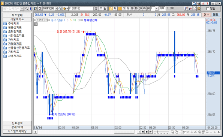The image size is (223, 137).
Task: Click the save chart settings icon
Action: coord(195,9)
